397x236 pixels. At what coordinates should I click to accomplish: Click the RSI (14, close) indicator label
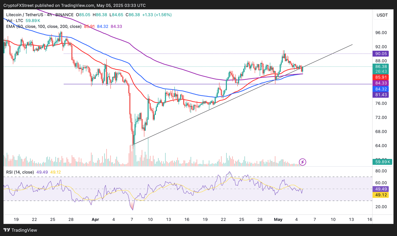(x=20, y=172)
